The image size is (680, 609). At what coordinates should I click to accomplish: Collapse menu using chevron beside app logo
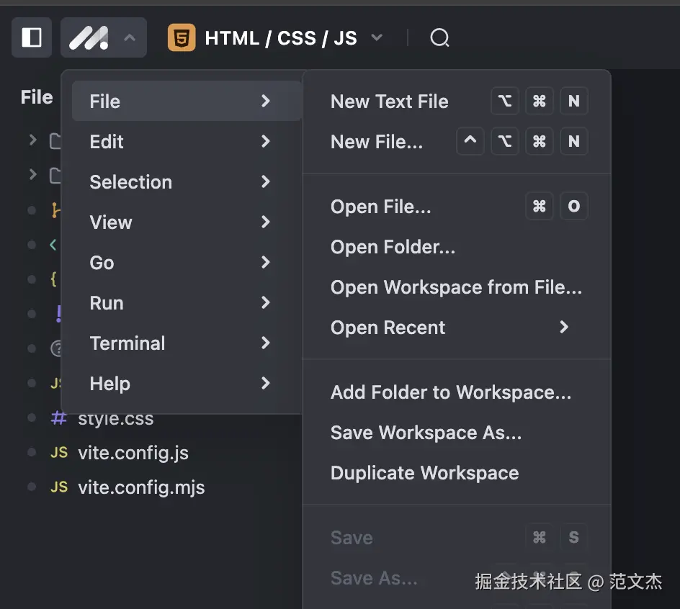[130, 37]
